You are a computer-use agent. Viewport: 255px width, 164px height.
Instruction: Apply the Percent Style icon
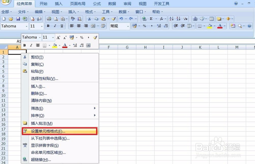pos(144,26)
